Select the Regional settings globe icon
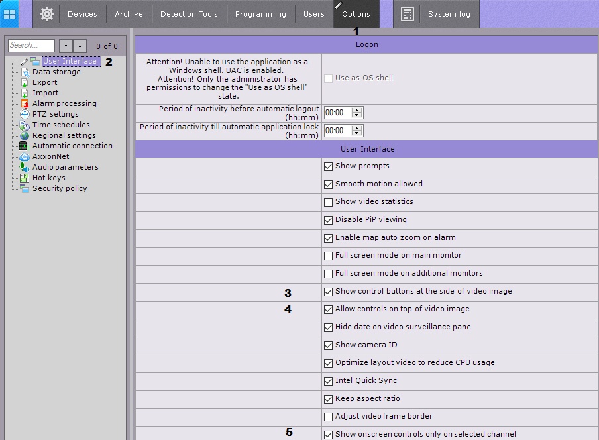The height and width of the screenshot is (440, 599). pyautogui.click(x=25, y=136)
